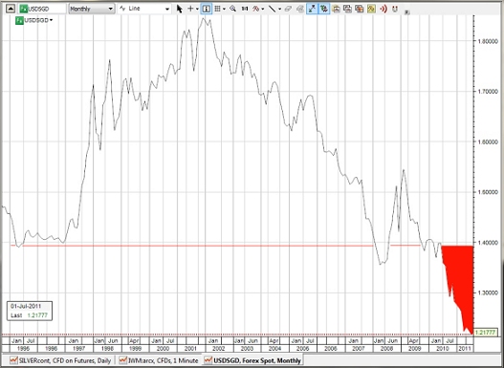Click the yellow chart template icon

371,9
